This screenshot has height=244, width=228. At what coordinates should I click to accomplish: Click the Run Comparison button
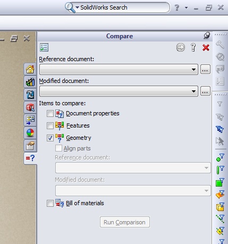[125, 222]
